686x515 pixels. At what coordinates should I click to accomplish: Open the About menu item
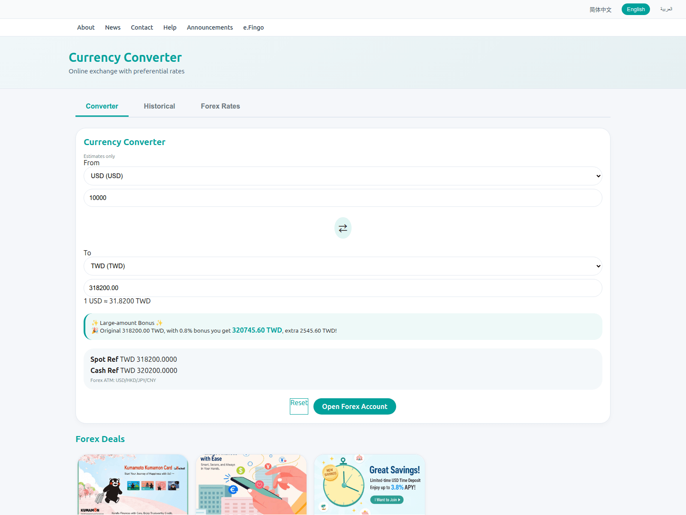click(86, 27)
